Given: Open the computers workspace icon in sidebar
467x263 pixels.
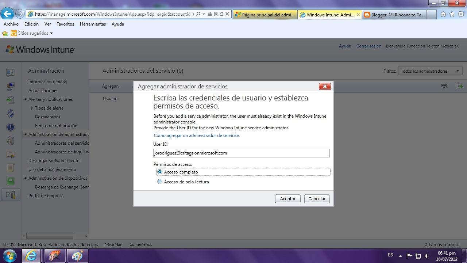Looking at the screenshot, I should click(11, 87).
